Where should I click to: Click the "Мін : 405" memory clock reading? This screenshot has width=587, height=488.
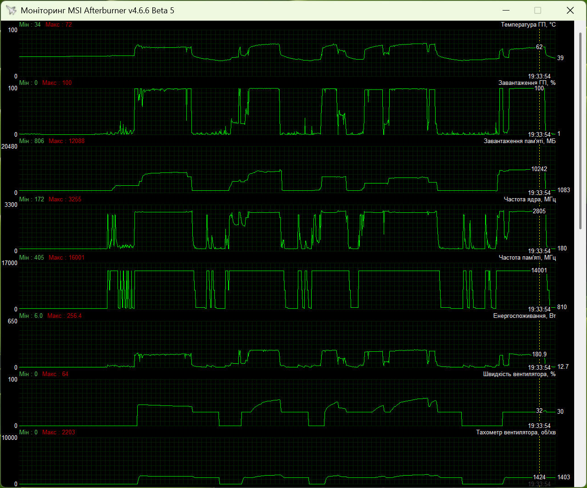[x=32, y=258]
